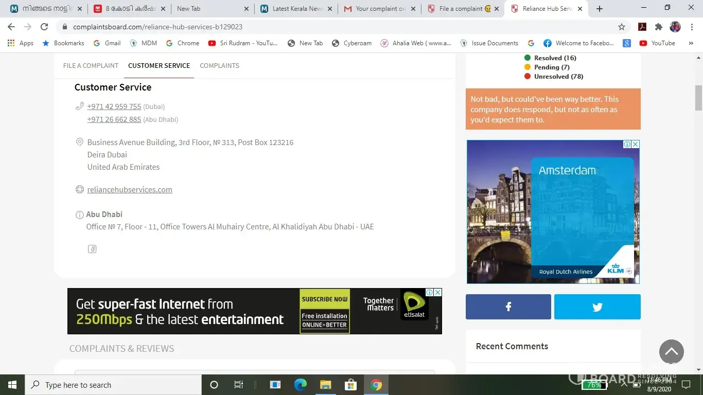The height and width of the screenshot is (395, 703).
Task: Open File Explorer from the taskbar
Action: coord(325,385)
